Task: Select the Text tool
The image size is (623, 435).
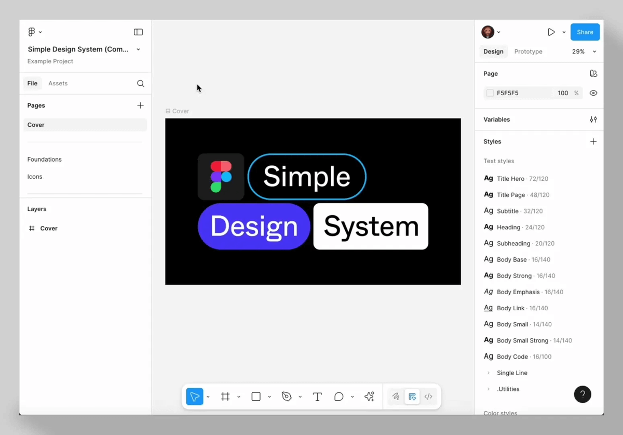Action: click(317, 397)
